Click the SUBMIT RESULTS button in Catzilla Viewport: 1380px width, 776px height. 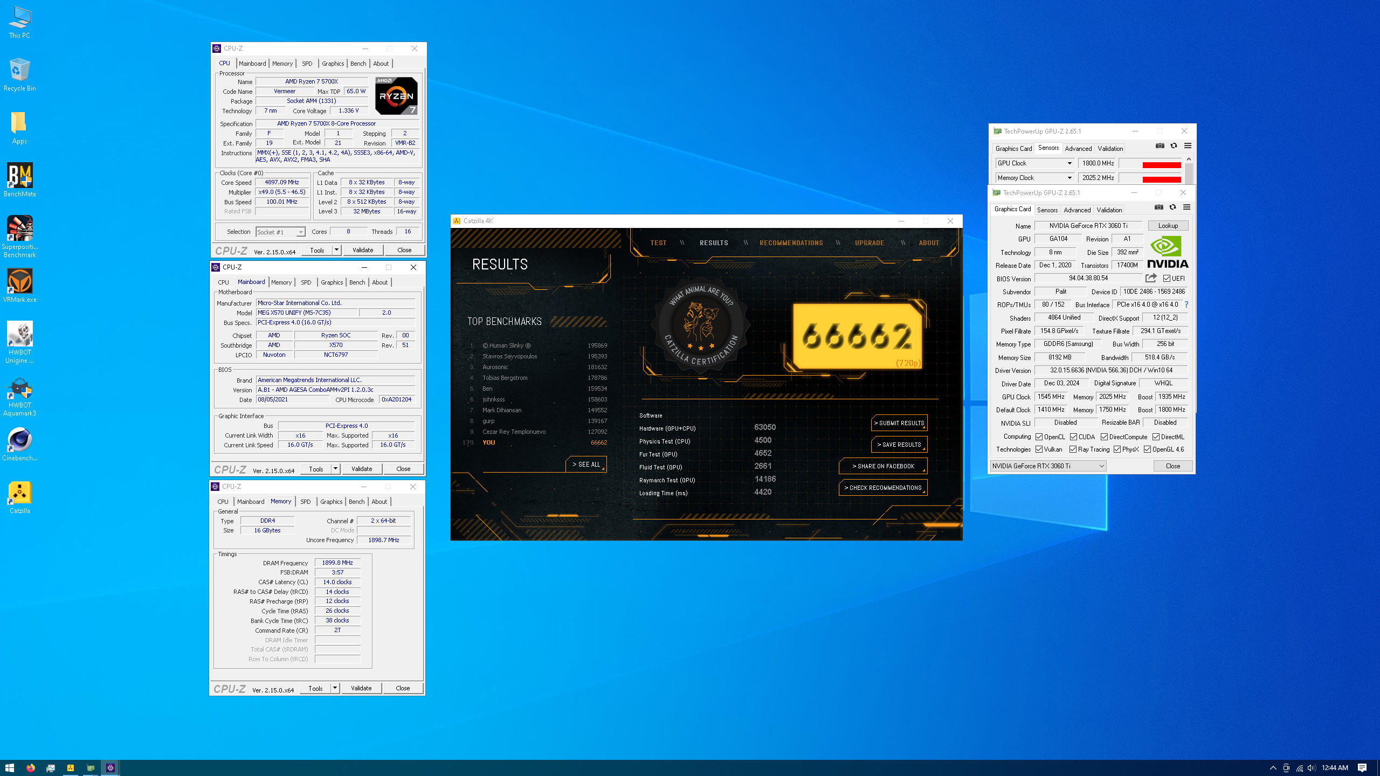tap(899, 423)
